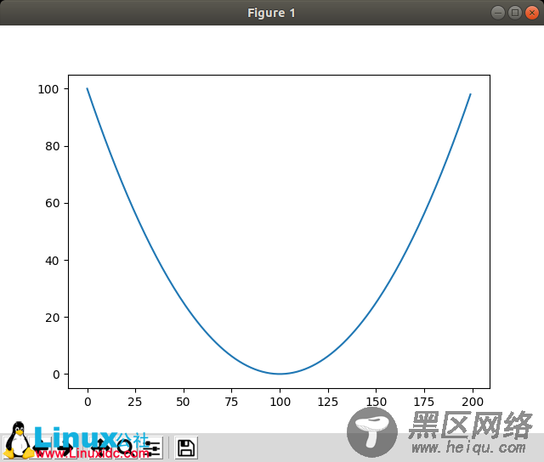Screen dimensions: 544x462
Task: Click the y-axis tick label '20'
Action: [52, 318]
